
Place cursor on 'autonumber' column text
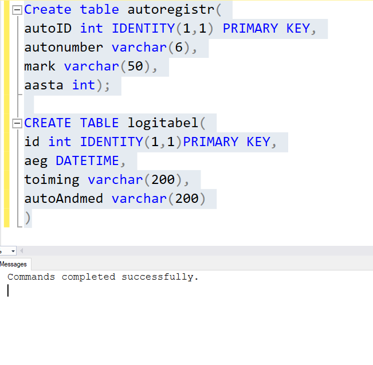tap(64, 48)
